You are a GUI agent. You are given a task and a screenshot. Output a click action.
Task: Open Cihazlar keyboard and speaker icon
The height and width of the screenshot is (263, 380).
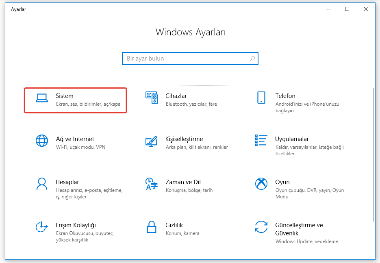[152, 98]
